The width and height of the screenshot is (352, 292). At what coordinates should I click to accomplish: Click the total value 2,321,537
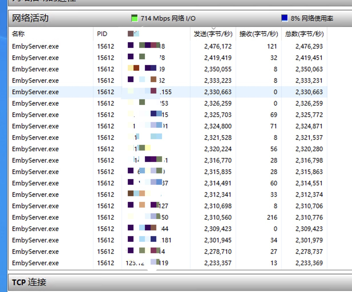(309, 137)
